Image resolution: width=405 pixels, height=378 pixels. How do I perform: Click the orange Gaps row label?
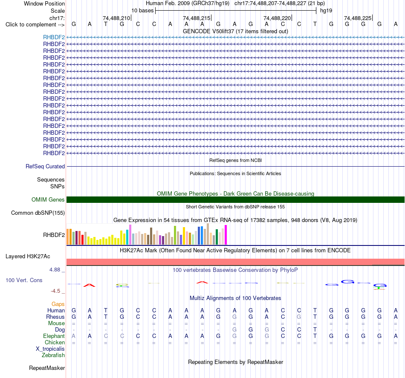[x=58, y=304]
